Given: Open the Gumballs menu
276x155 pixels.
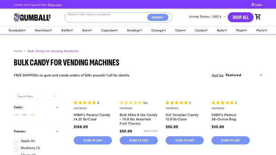Looking at the screenshot, I should coord(17,30).
